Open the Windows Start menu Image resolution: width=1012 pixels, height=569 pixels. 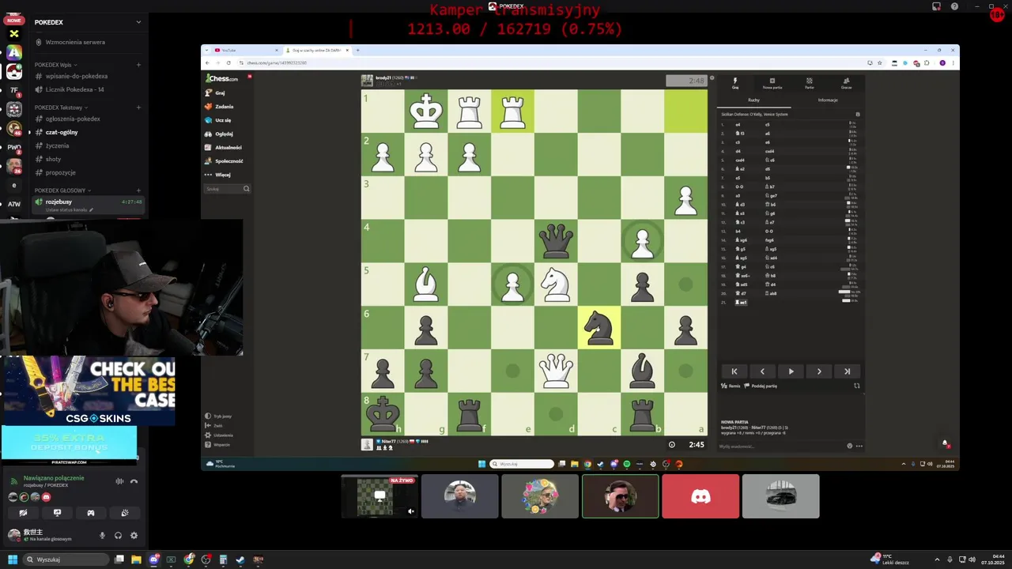pos(13,560)
